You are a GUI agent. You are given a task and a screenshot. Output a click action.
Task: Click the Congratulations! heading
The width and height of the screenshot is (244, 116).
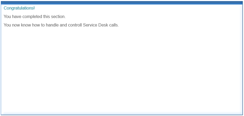19,8
